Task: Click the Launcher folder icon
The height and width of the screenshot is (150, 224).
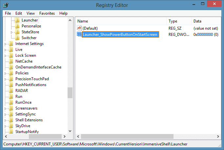Action: click(x=17, y=20)
